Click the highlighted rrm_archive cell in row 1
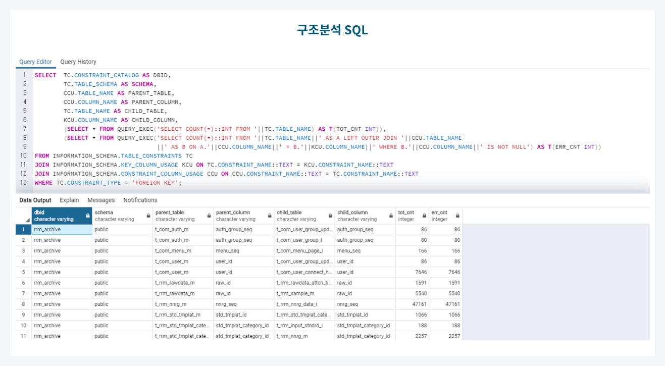Screen dimensions: 665x366 [61, 229]
